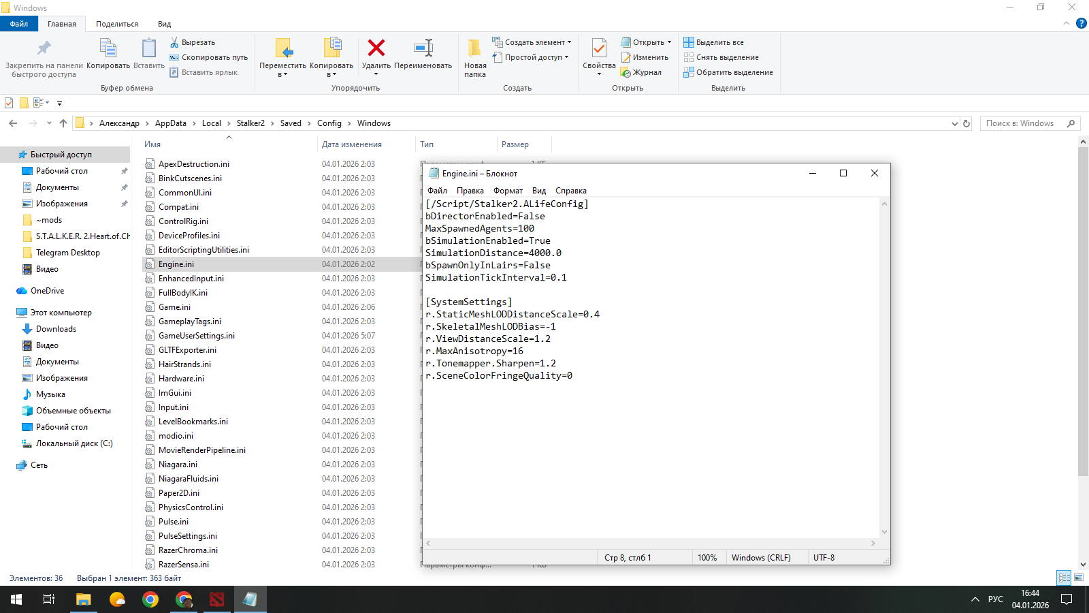The height and width of the screenshot is (613, 1089).
Task: Sort files by Name column header
Action: click(229, 144)
